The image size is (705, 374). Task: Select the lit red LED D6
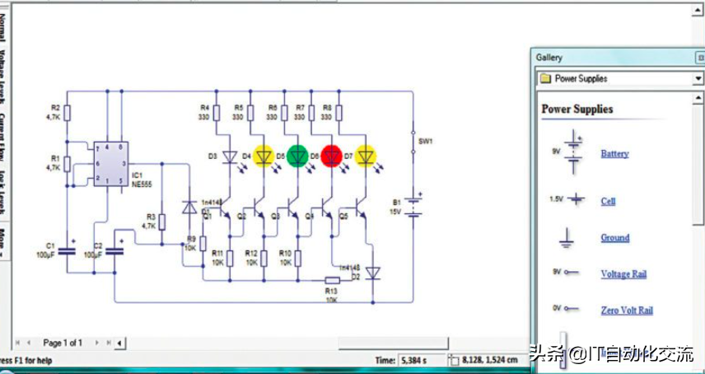click(332, 156)
